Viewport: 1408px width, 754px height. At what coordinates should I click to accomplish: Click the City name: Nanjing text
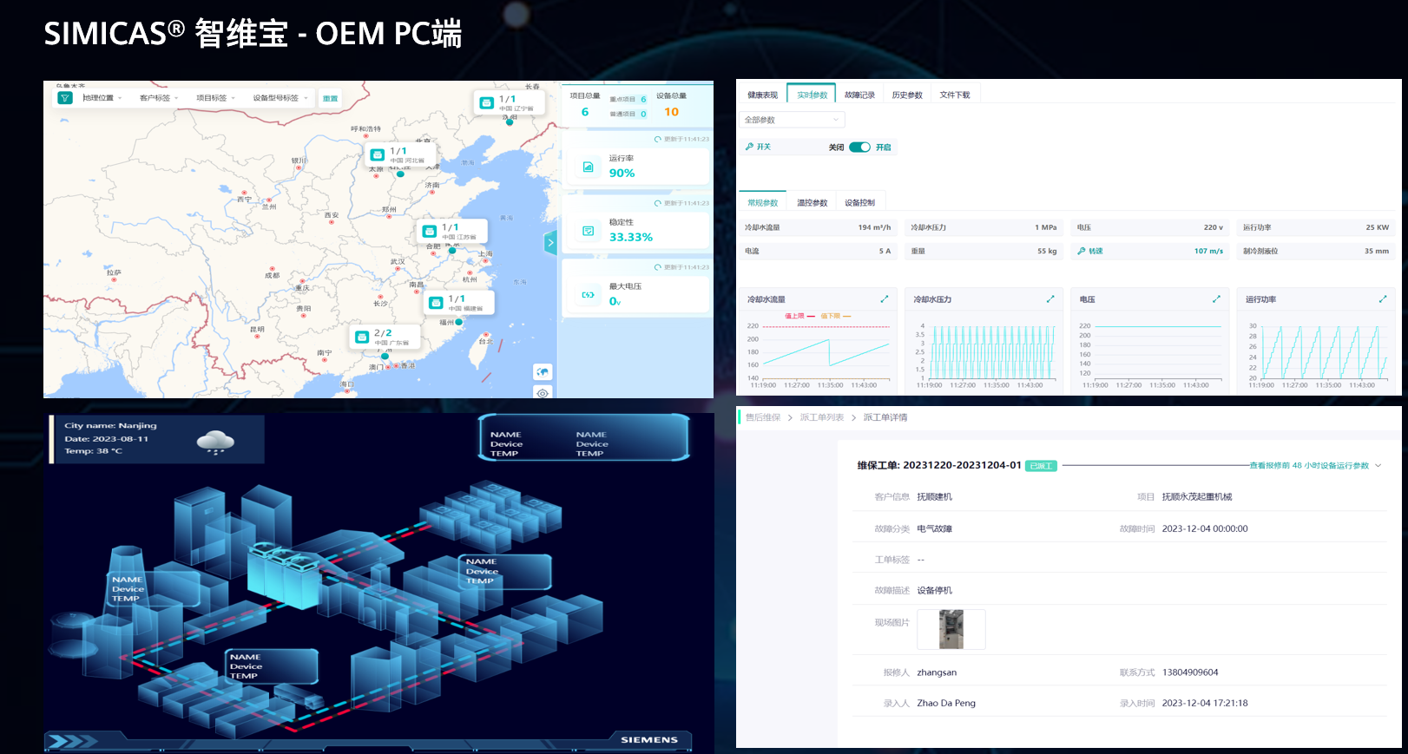[x=110, y=426]
